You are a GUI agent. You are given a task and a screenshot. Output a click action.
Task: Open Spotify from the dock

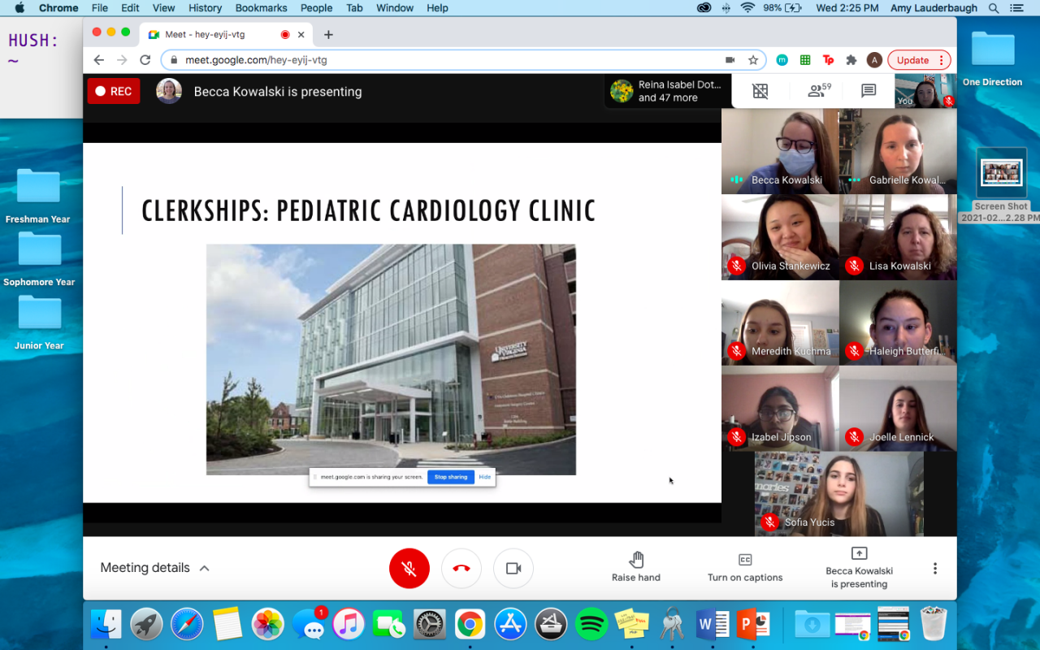[591, 624]
